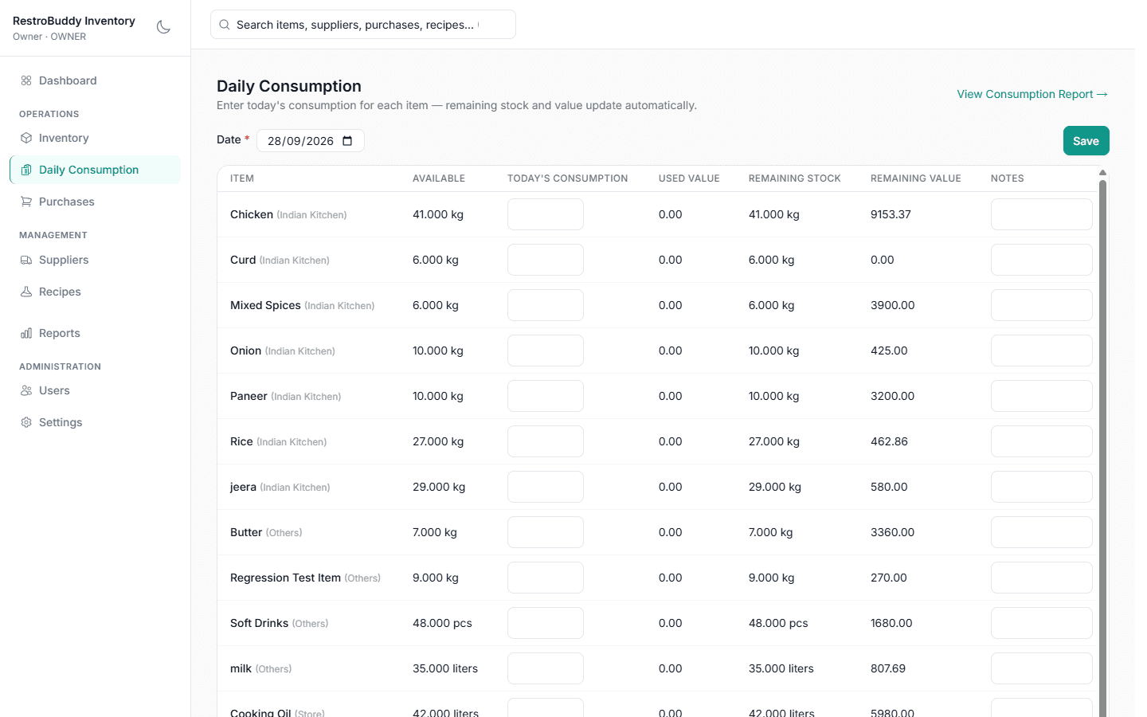Click the Purchases cart icon
1147x717 pixels.
pos(26,202)
